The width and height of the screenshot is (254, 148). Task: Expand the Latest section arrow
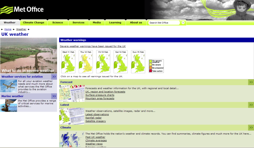(x=251, y=105)
